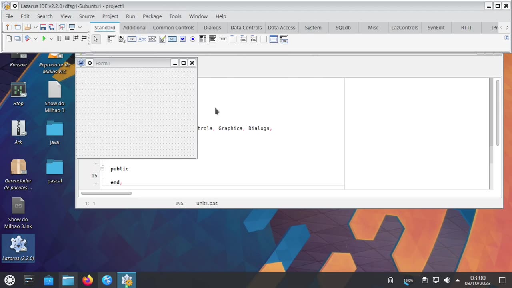Click the unit1.pas status bar label

tap(207, 203)
